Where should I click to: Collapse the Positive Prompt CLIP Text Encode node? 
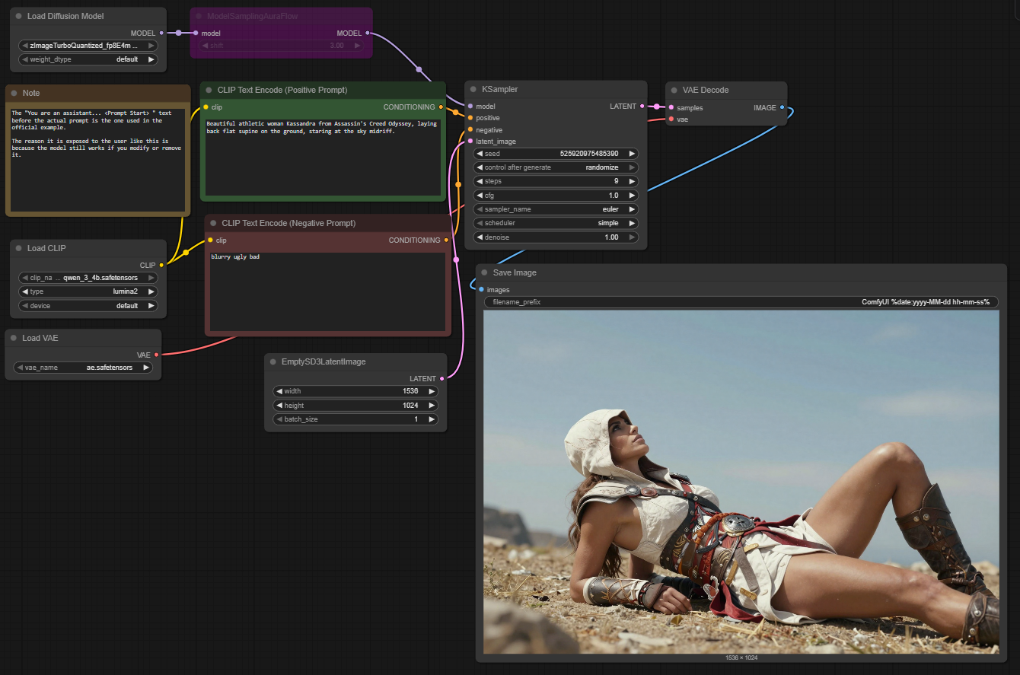click(209, 90)
